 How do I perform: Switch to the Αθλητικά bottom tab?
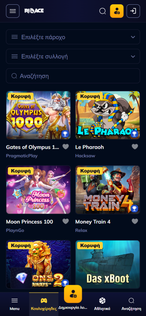(x=102, y=304)
